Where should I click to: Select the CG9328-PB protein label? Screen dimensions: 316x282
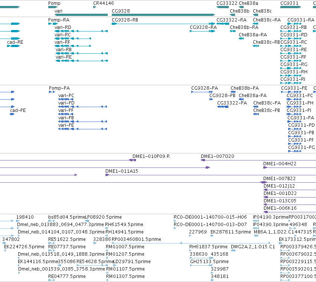point(222,96)
